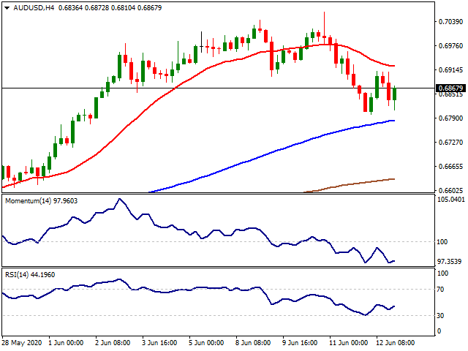Click the RSI 70 level label
This screenshot has height=351, width=468.
point(440,290)
